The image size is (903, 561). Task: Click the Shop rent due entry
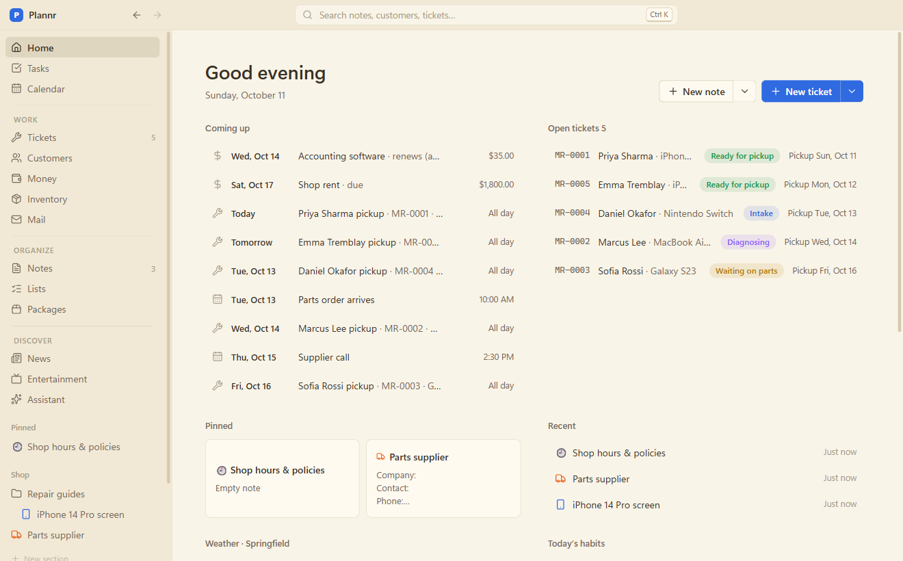point(363,185)
